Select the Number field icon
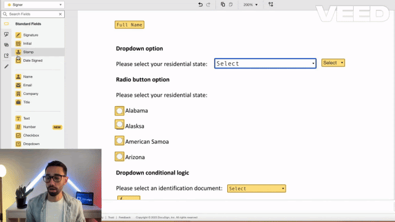Viewport: 395px width, 222px height. pos(18,127)
